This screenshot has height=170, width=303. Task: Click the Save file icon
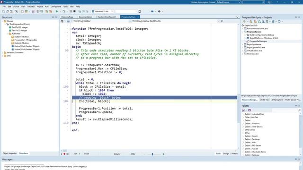(x=33, y=11)
